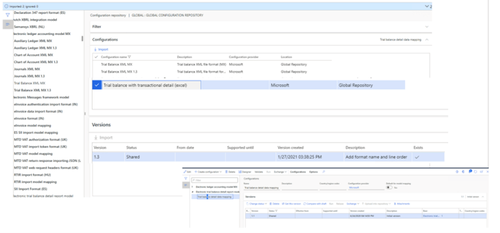Click Edit in the small window toolbar
500x233 pixels.
pos(187,172)
